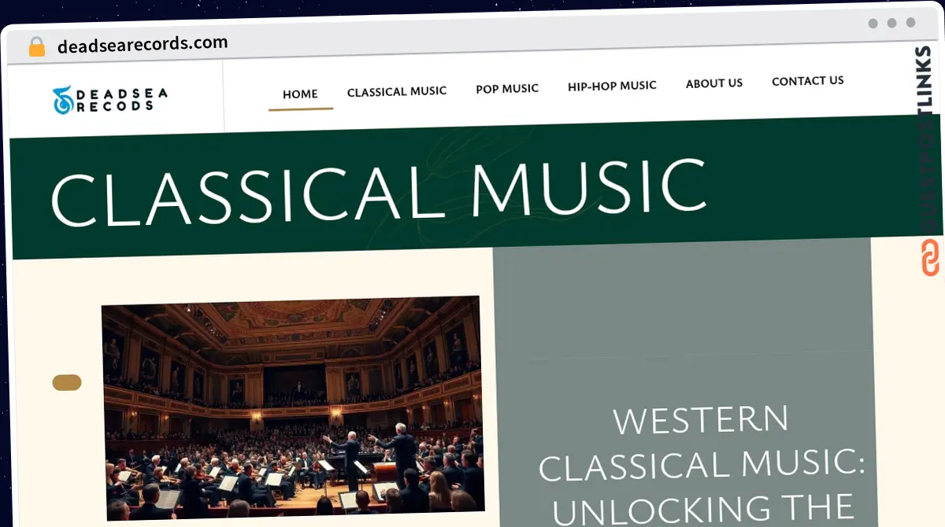945x527 pixels.
Task: Click the Deadsea Records logo
Action: [110, 100]
